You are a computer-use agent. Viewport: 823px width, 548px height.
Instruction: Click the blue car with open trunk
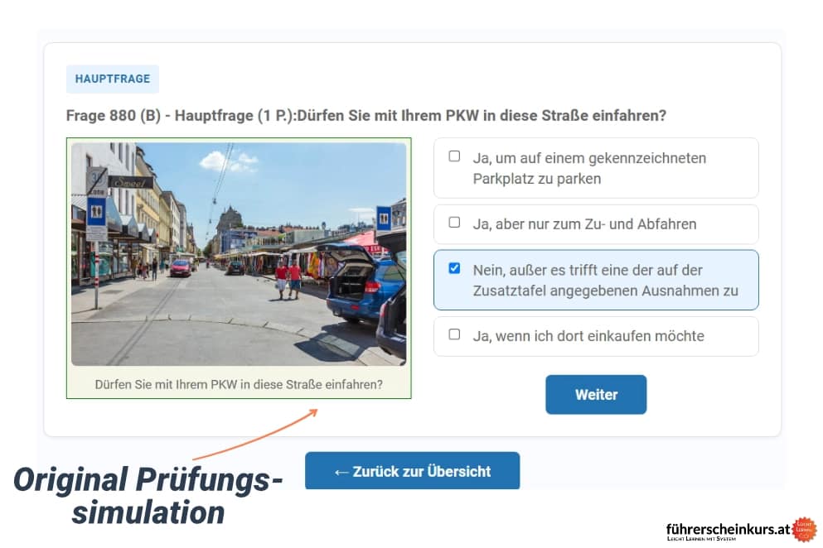click(363, 283)
